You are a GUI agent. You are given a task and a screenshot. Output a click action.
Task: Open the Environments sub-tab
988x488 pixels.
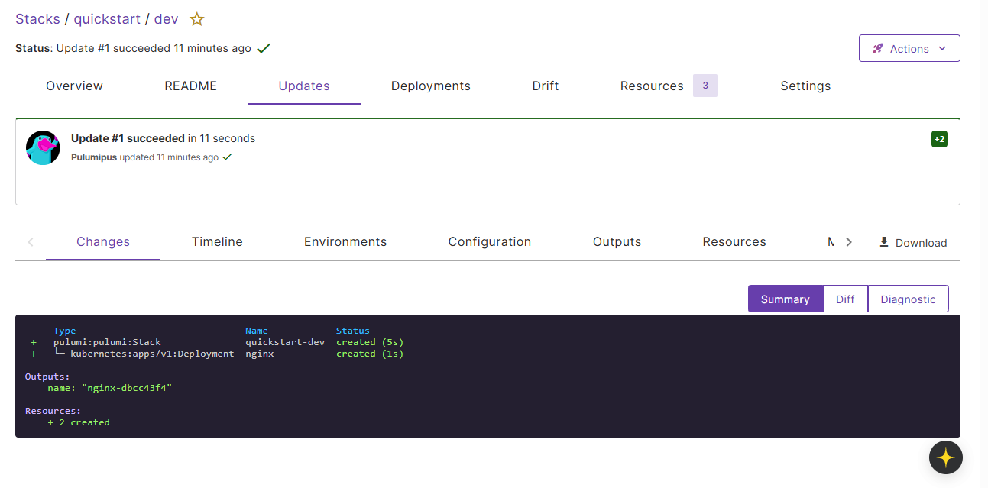(345, 241)
